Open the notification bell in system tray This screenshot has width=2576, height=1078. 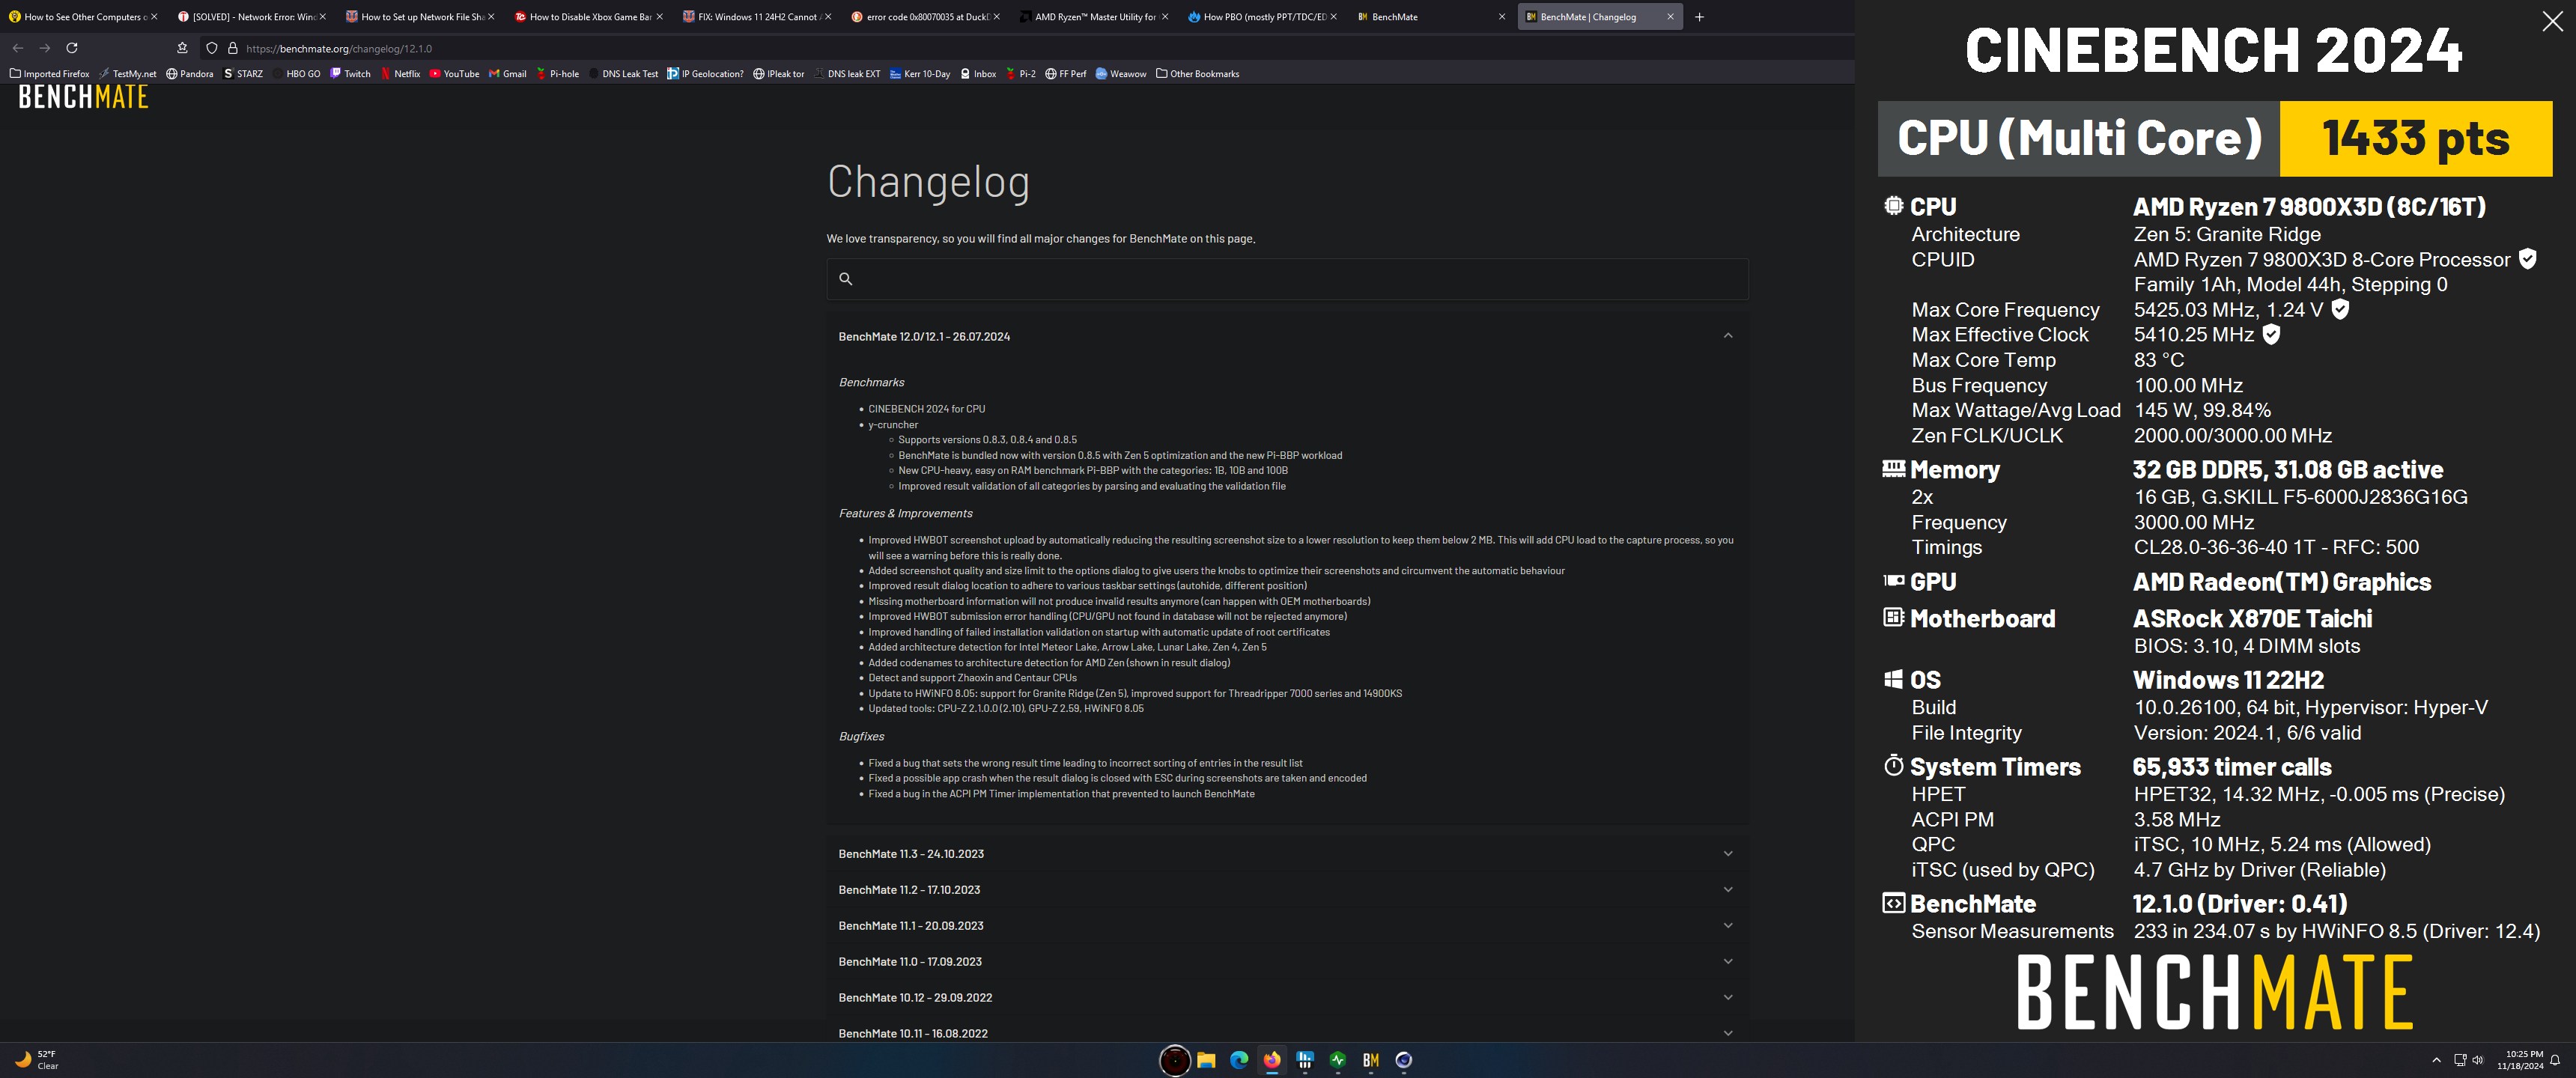tap(2555, 1060)
